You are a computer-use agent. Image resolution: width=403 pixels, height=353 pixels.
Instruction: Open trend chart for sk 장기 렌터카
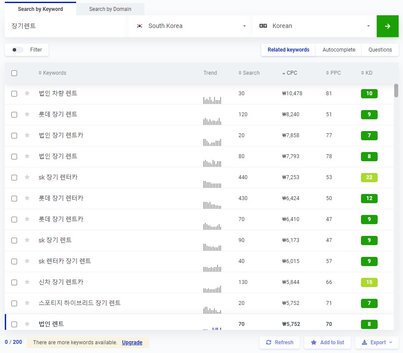(212, 184)
